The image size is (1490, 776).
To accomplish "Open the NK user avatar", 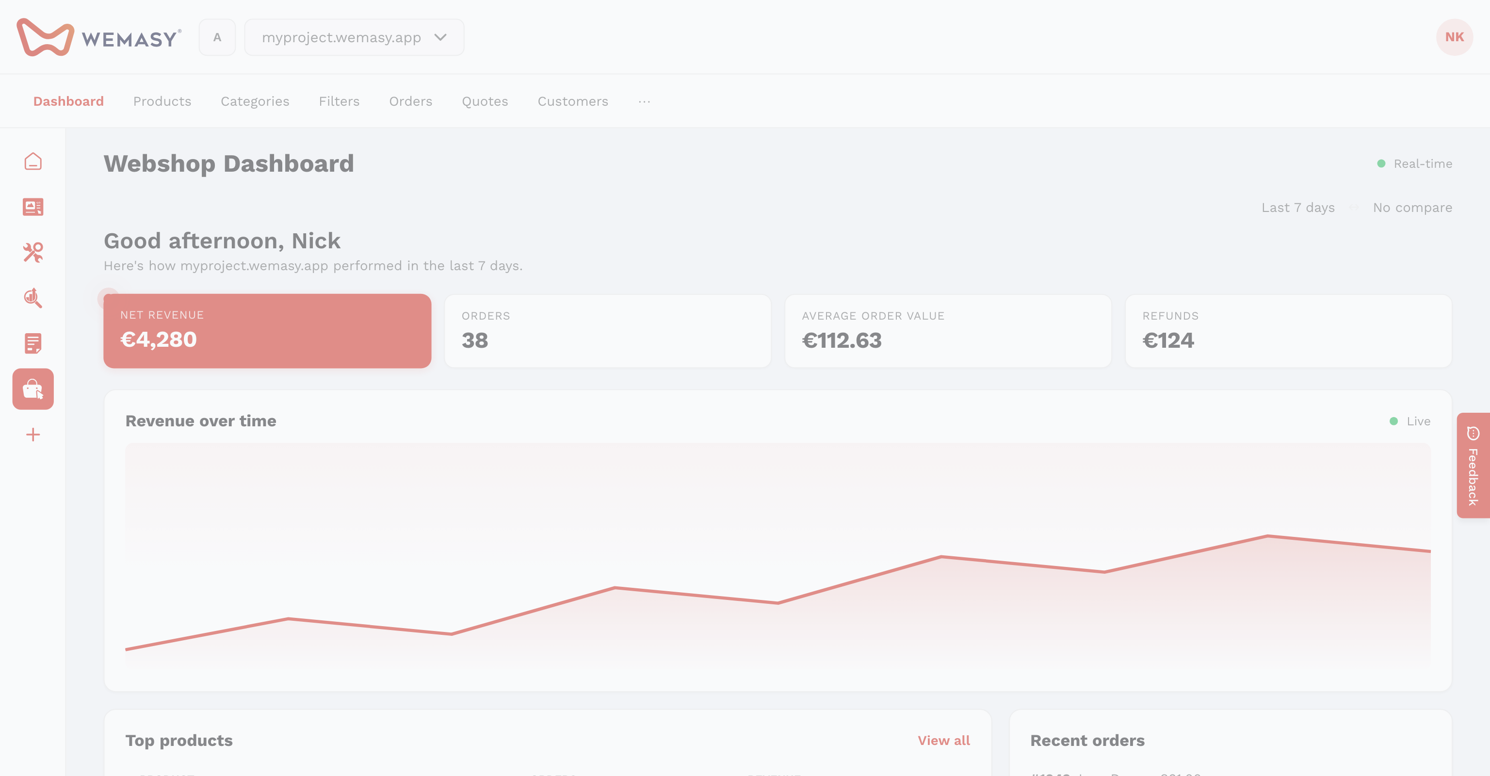I will tap(1454, 37).
